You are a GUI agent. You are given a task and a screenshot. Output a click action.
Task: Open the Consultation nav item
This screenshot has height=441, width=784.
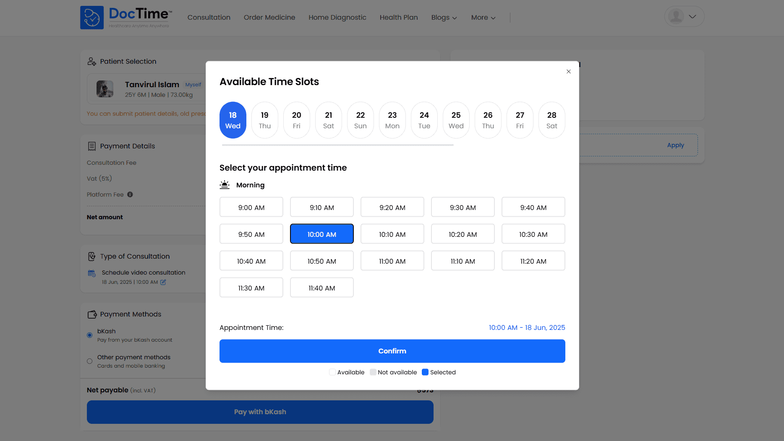(209, 18)
